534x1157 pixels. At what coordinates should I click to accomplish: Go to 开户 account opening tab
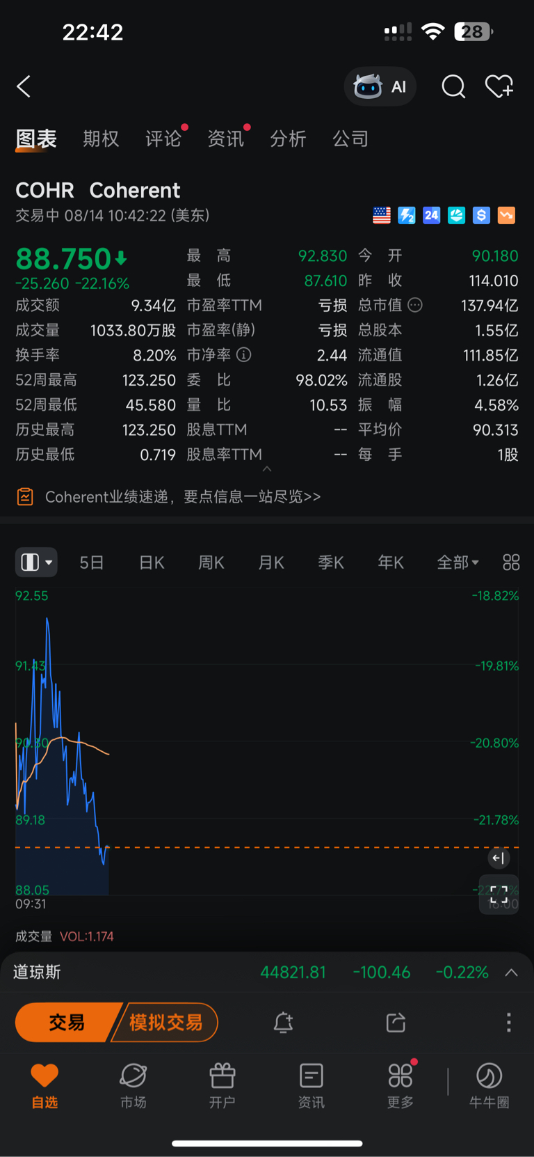pos(222,1086)
